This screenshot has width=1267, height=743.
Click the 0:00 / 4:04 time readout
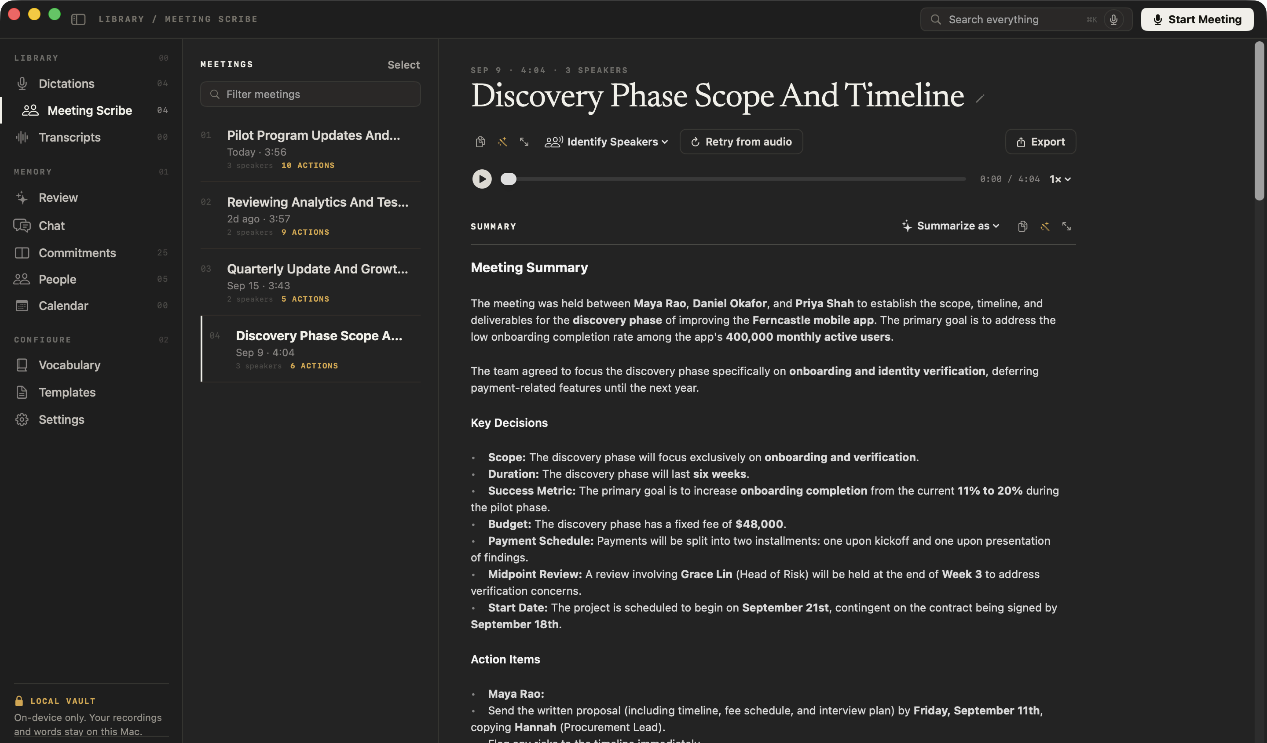tap(1009, 179)
